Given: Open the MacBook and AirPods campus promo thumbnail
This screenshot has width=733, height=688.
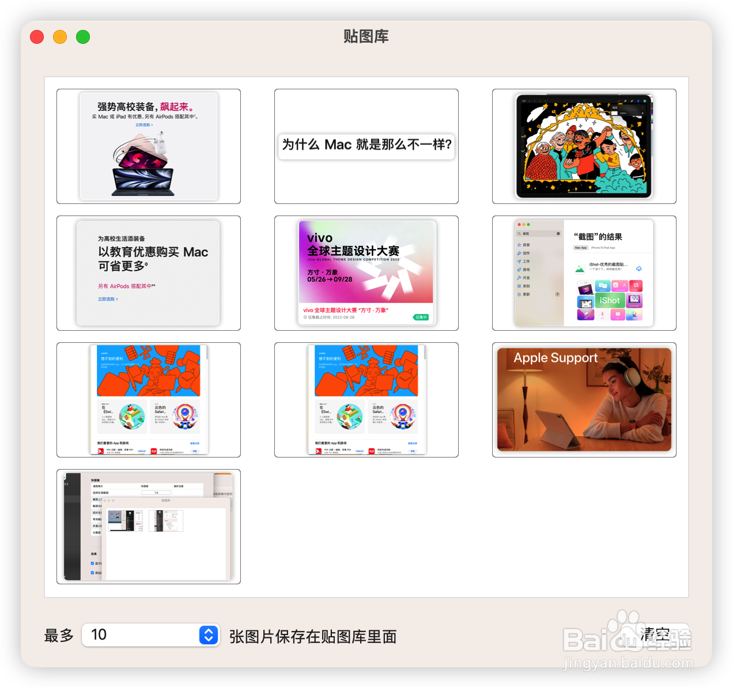Looking at the screenshot, I should point(149,146).
